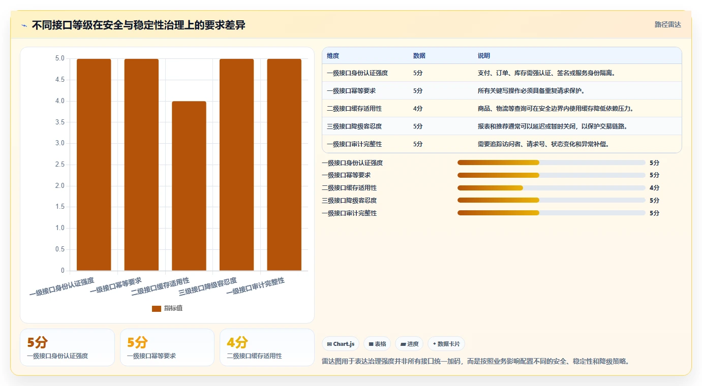Click the 数据卡片 tag chip
702x386 pixels.
coord(446,344)
